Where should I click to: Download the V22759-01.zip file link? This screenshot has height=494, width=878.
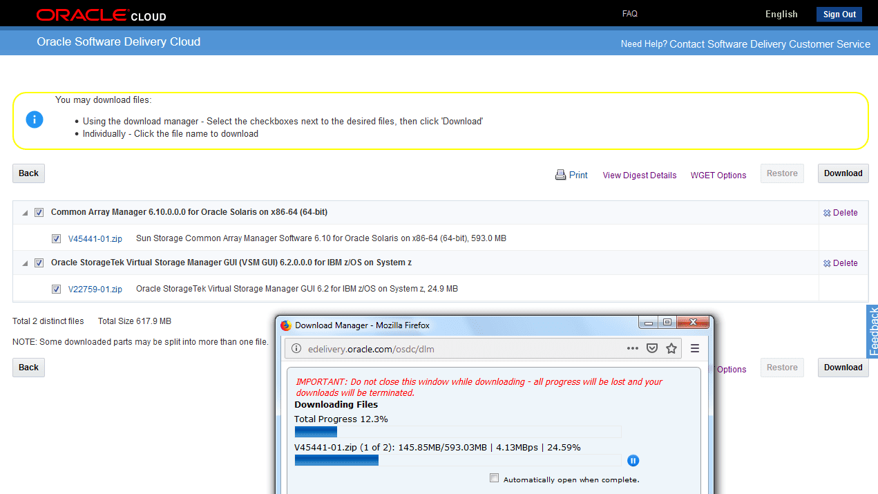tap(95, 289)
